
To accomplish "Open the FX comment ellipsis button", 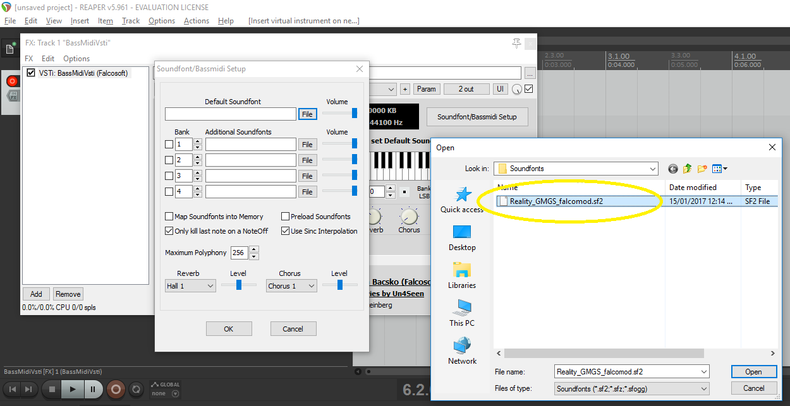I will (530, 73).
